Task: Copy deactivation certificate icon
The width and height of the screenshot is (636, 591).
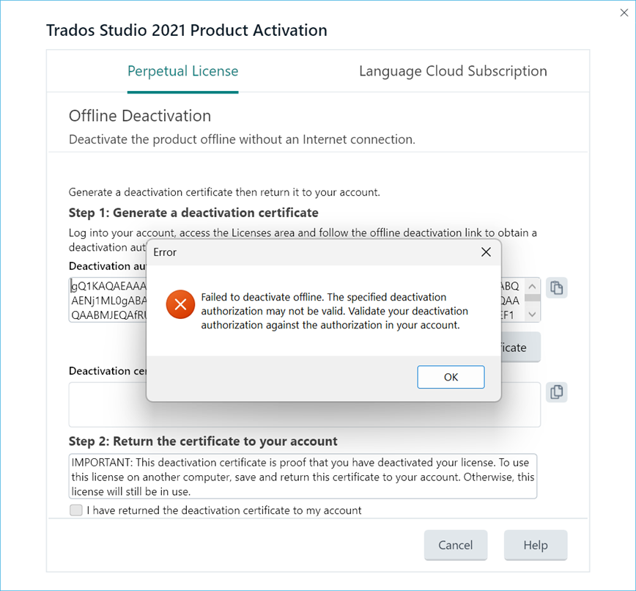Action: pyautogui.click(x=557, y=392)
